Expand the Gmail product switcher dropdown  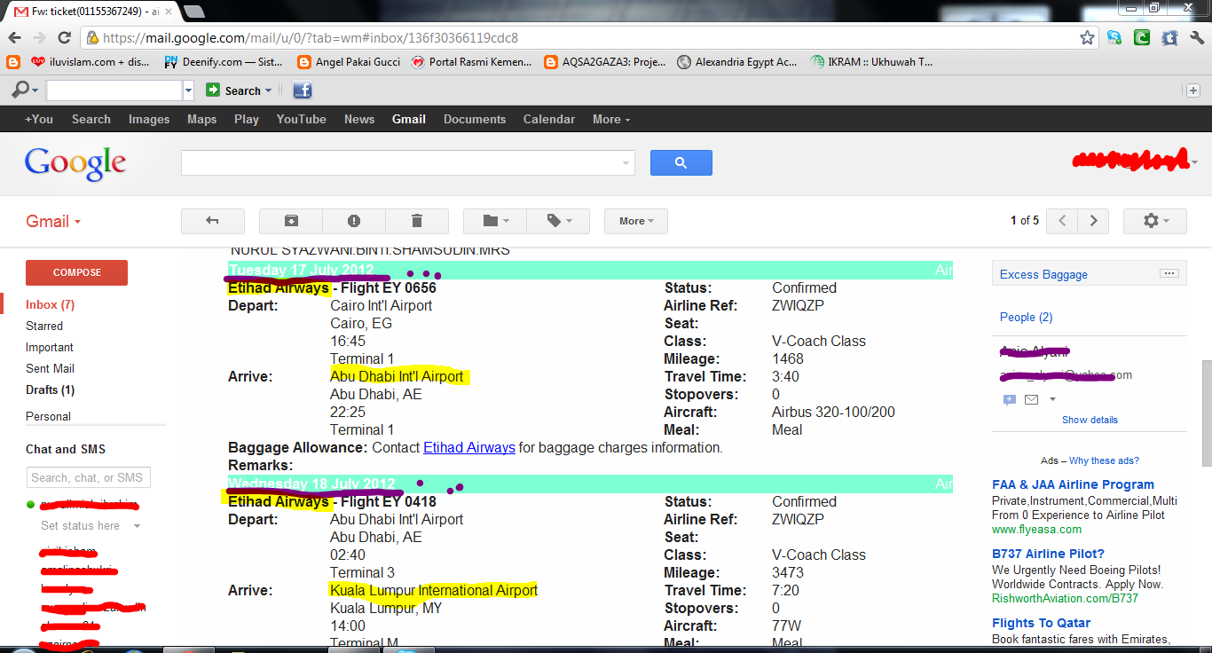point(53,222)
